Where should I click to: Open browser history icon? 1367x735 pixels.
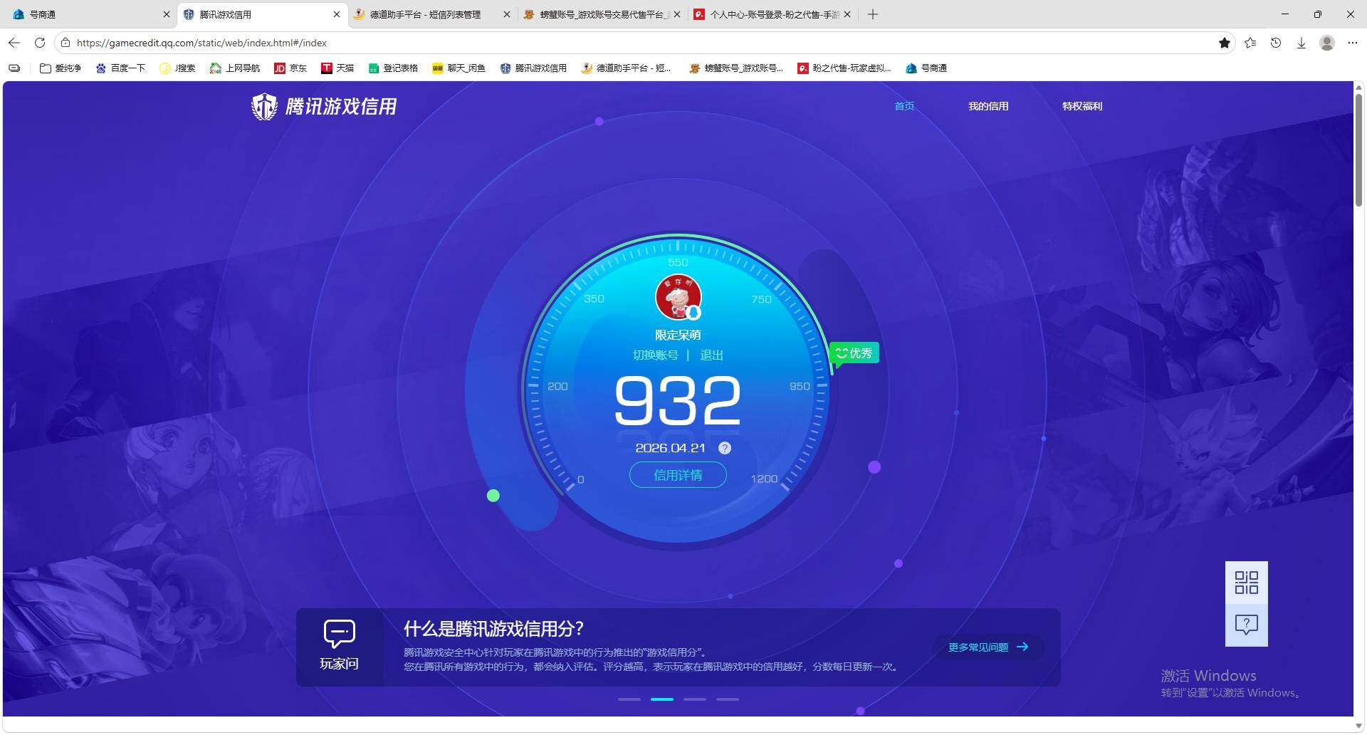coord(1276,43)
